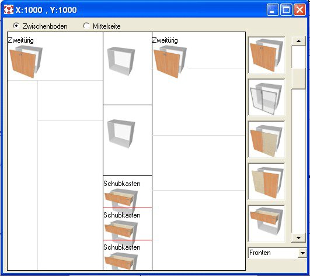
Task: Open the Fronten category dropdown
Action: point(302,253)
